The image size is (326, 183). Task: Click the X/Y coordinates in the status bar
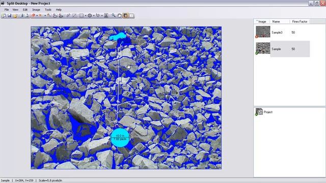click(x=24, y=180)
